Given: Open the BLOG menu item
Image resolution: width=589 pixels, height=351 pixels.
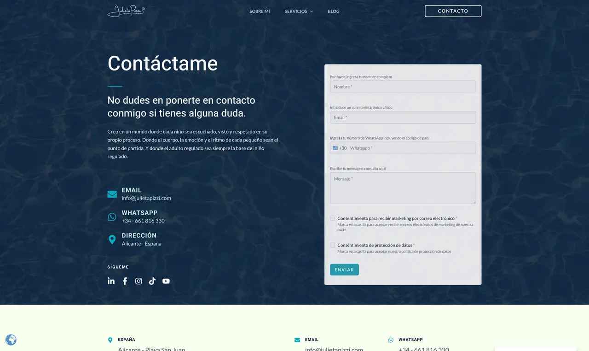Looking at the screenshot, I should click(334, 11).
